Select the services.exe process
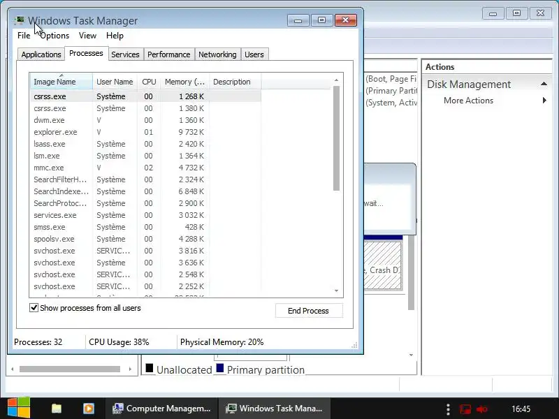This screenshot has height=419, width=559. [145, 215]
